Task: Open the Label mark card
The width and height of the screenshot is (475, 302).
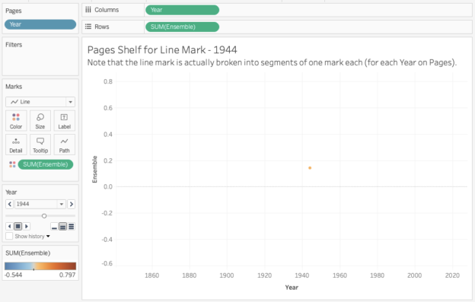Action: click(x=64, y=121)
